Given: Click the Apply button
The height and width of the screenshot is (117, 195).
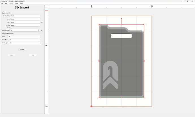Looking at the screenshot, I should click(x=11, y=55).
